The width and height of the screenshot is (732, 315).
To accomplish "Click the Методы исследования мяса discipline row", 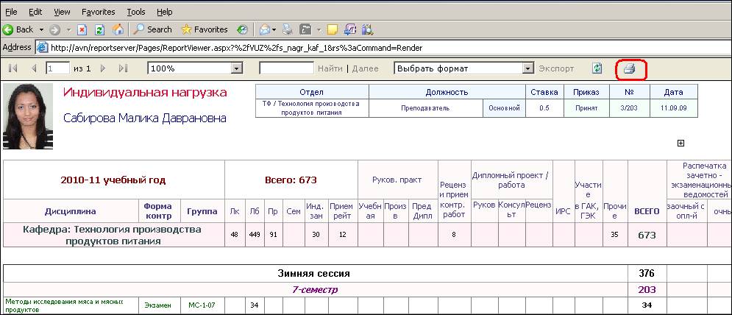I will pos(71,305).
